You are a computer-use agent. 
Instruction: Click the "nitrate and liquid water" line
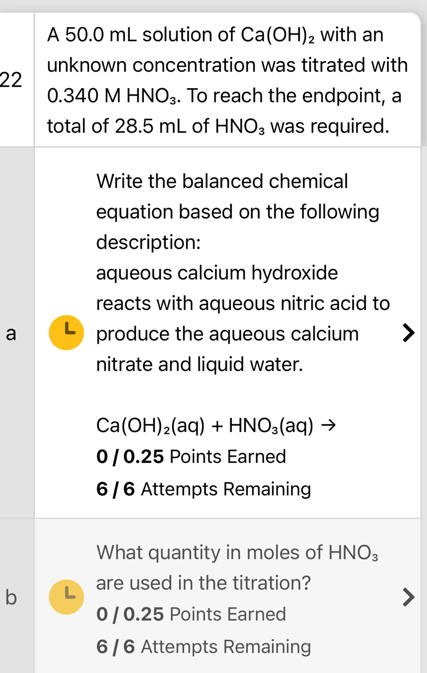tap(200, 364)
